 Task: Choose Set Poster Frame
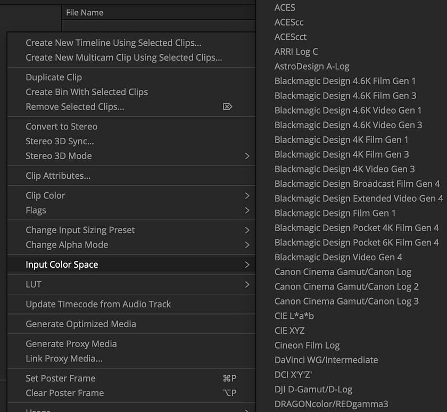(61, 378)
